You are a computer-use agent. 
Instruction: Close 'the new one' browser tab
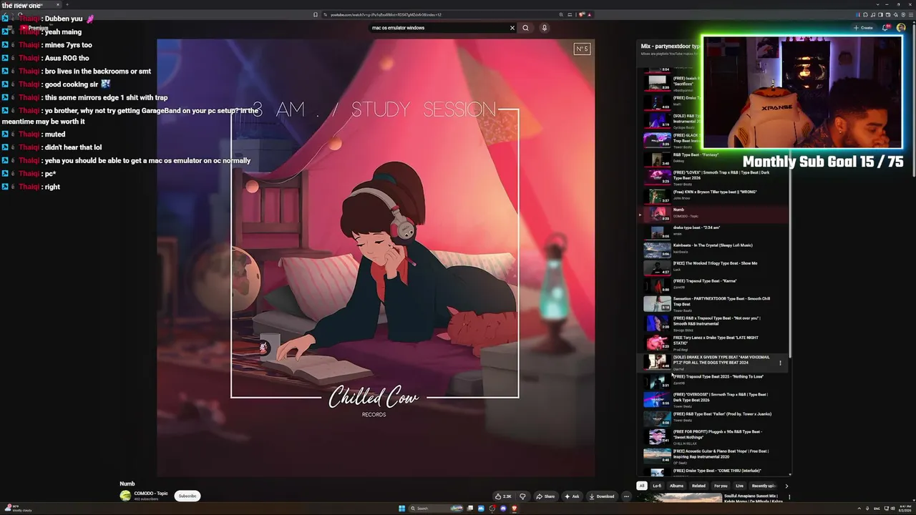(x=57, y=5)
